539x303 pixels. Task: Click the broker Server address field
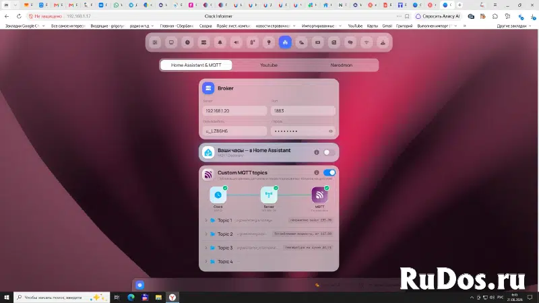pyautogui.click(x=234, y=110)
